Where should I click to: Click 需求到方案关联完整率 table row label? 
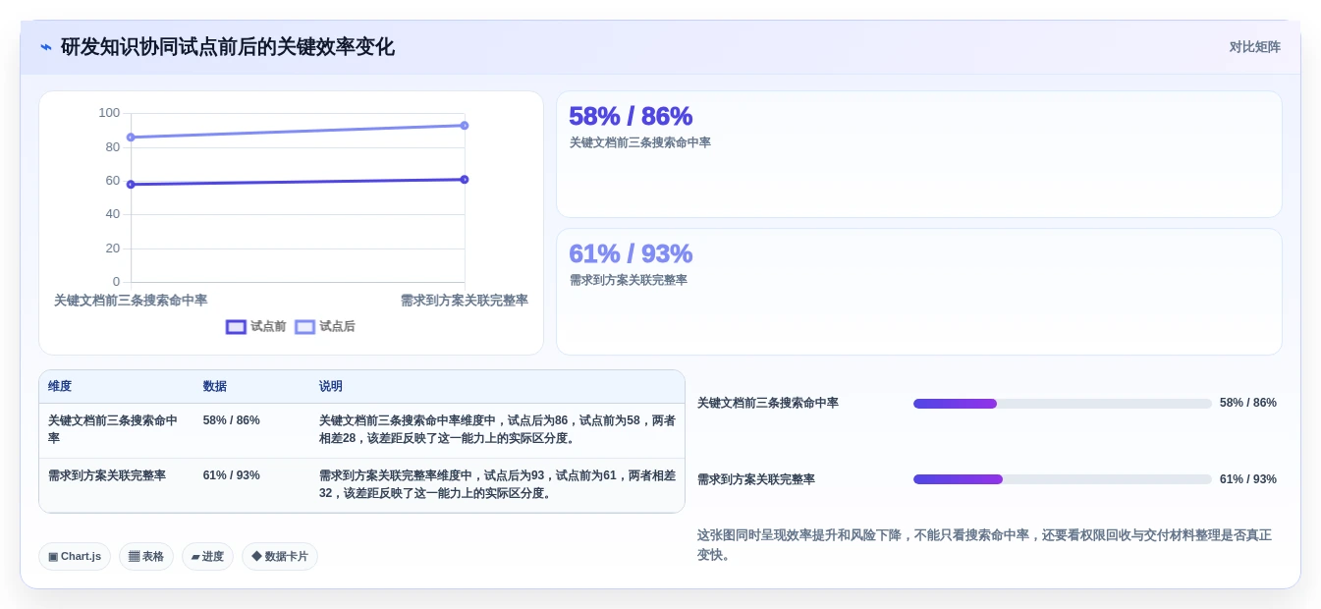coord(107,475)
